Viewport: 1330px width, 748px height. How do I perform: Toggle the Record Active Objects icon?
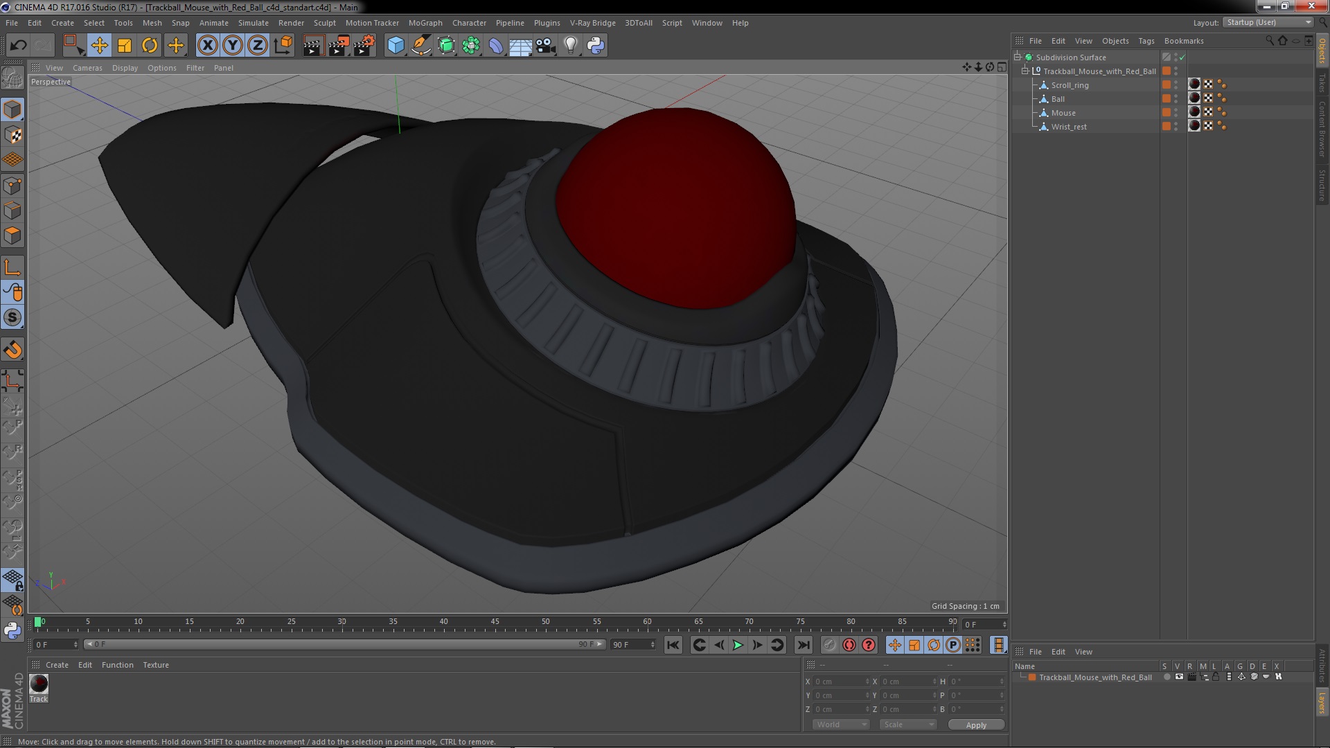(830, 645)
